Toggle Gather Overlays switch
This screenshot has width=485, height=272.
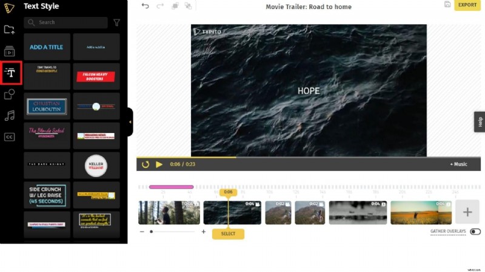pos(475,232)
